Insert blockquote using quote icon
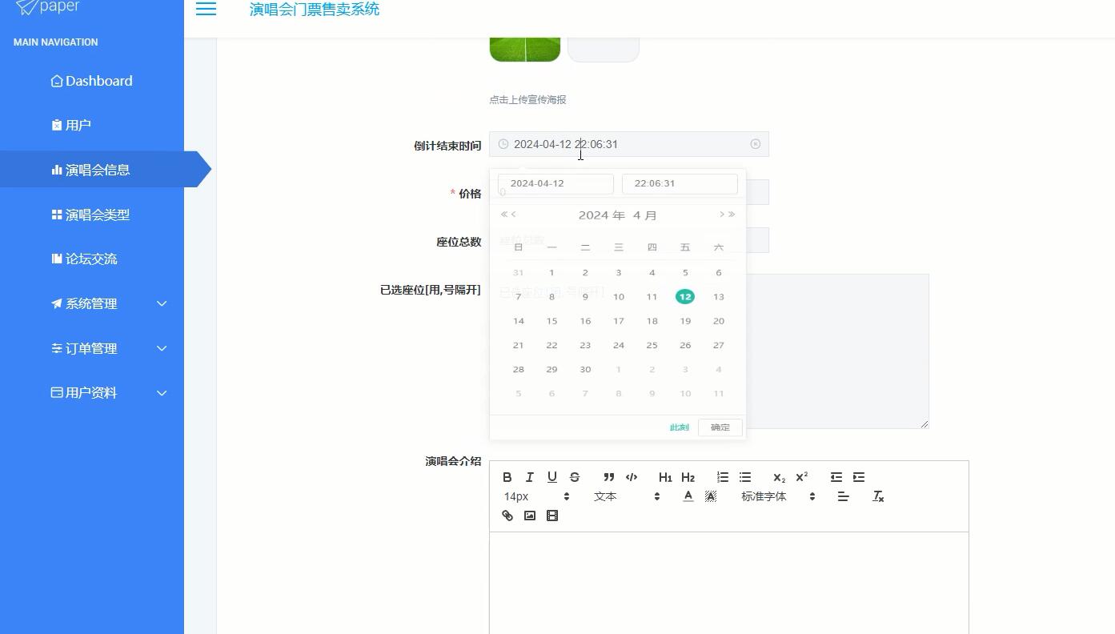Image resolution: width=1115 pixels, height=634 pixels. [x=609, y=477]
